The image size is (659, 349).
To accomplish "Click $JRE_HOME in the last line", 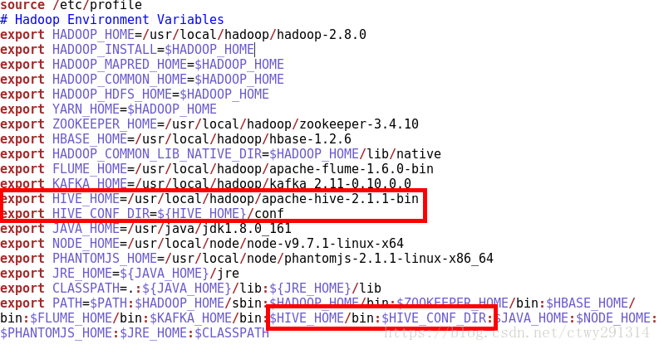I will point(154,333).
